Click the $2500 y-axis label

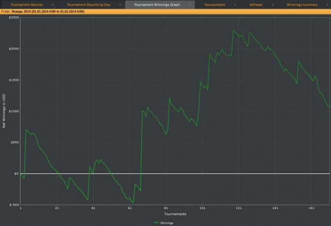[14, 17]
